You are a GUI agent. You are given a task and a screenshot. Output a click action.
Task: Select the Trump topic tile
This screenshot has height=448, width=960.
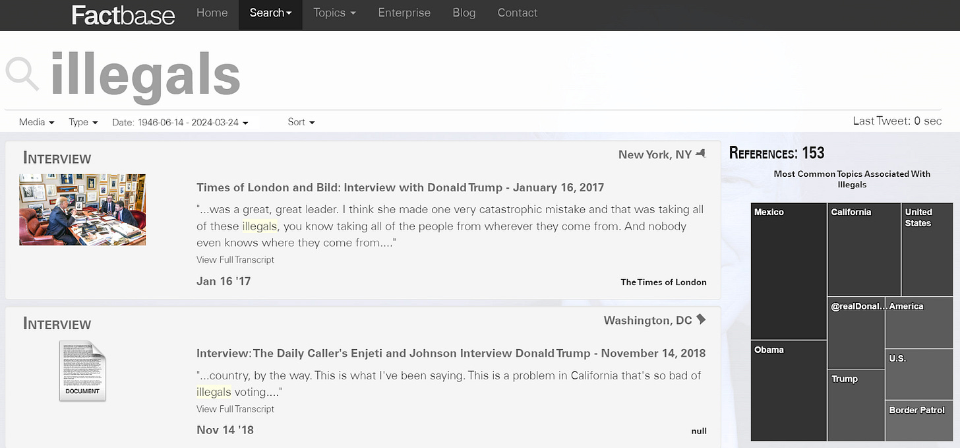(x=856, y=405)
